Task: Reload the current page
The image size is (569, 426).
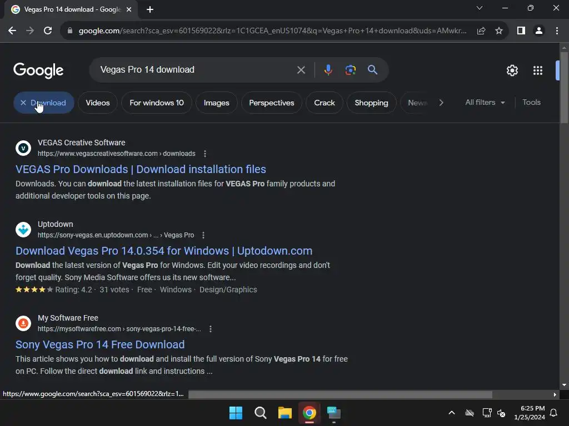Action: [x=48, y=31]
